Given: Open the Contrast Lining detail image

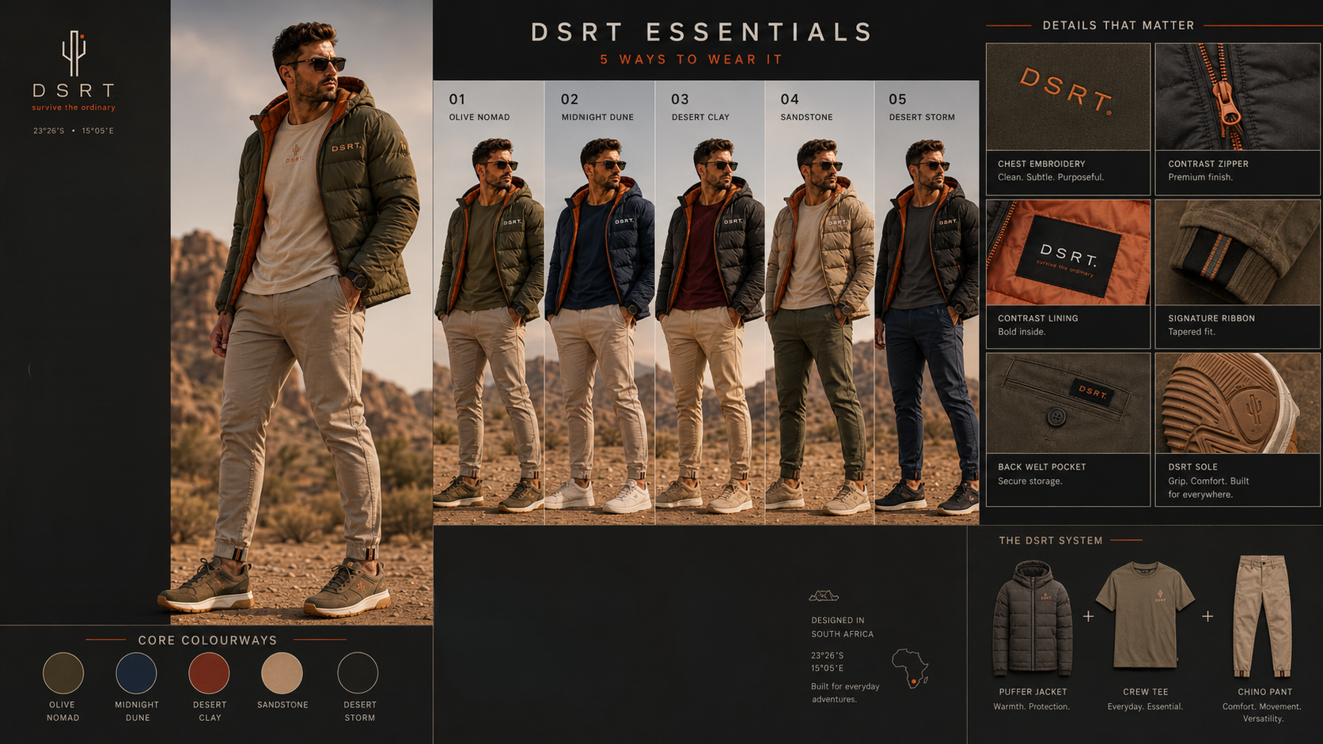Looking at the screenshot, I should coord(1068,252).
